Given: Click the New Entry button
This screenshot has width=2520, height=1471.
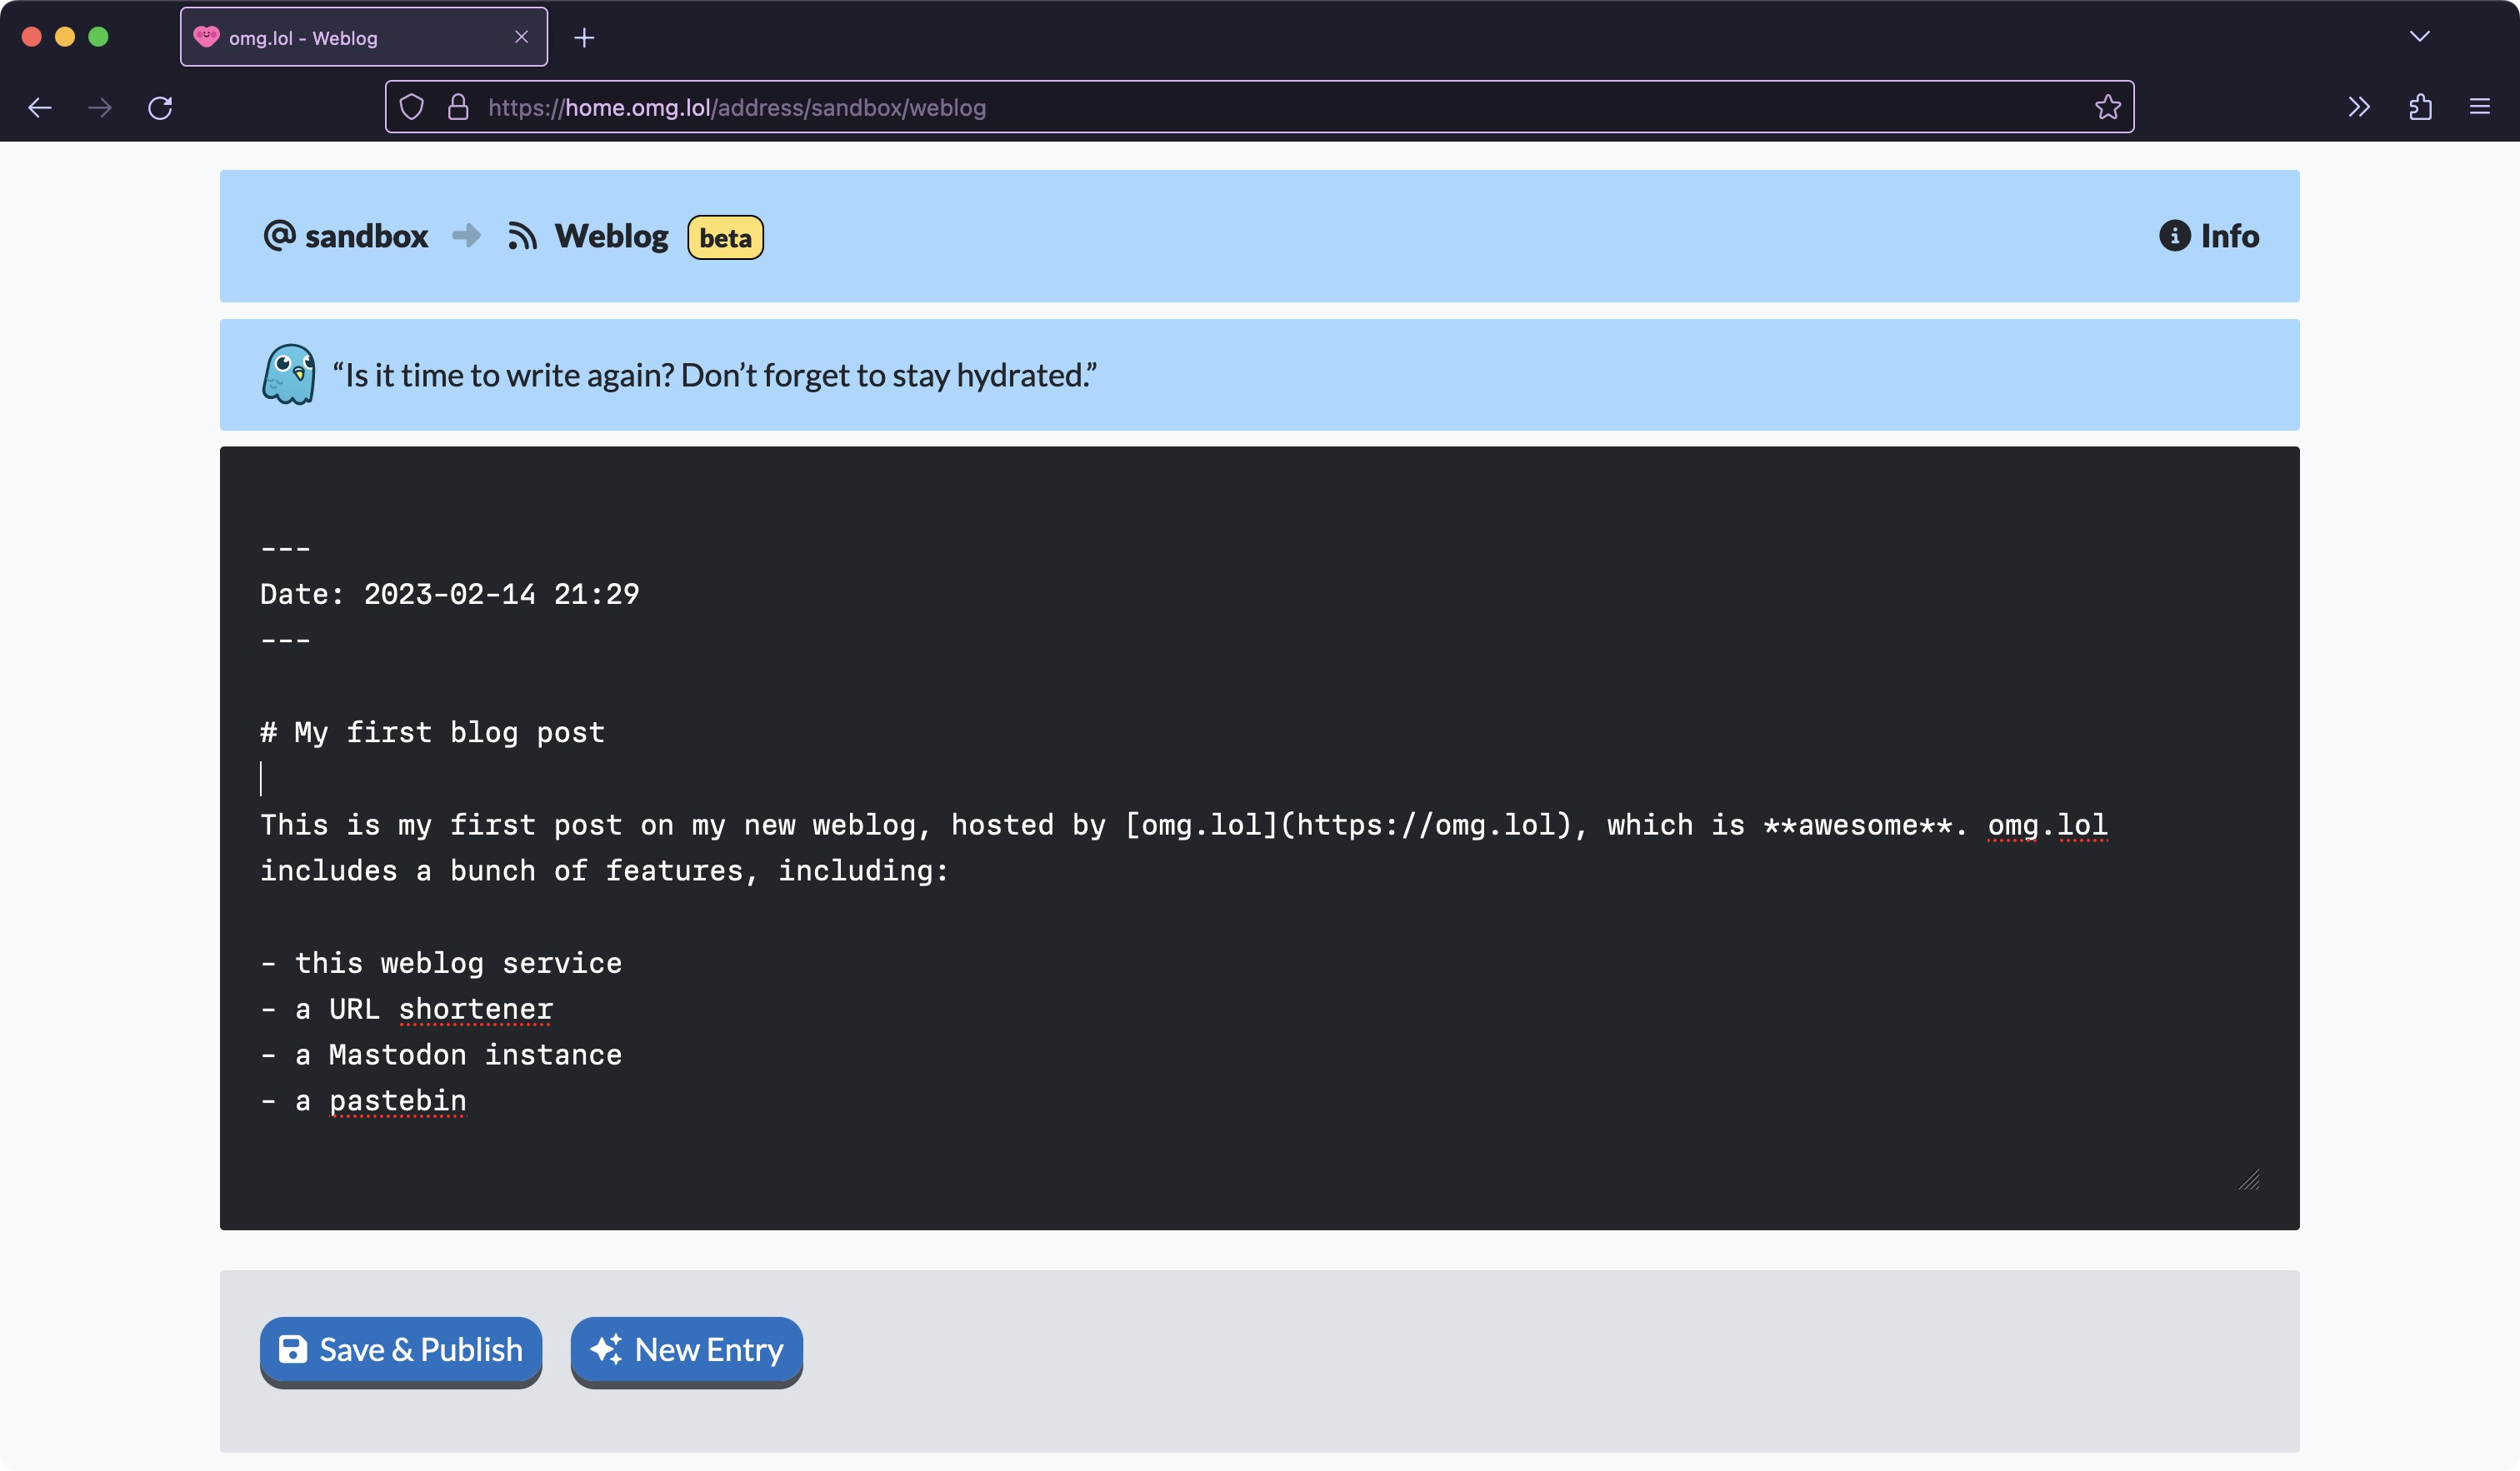Looking at the screenshot, I should click(686, 1349).
